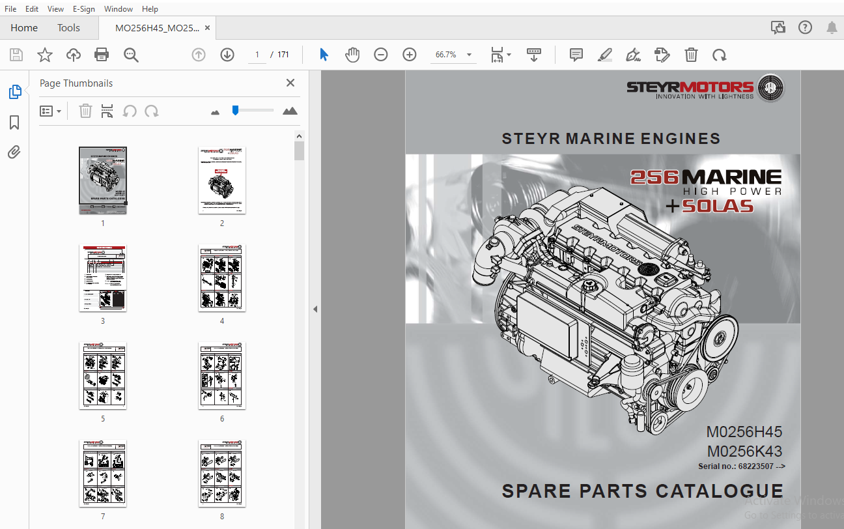Image resolution: width=844 pixels, height=529 pixels.
Task: Open the Attachments paperclip panel
Action: click(x=14, y=152)
